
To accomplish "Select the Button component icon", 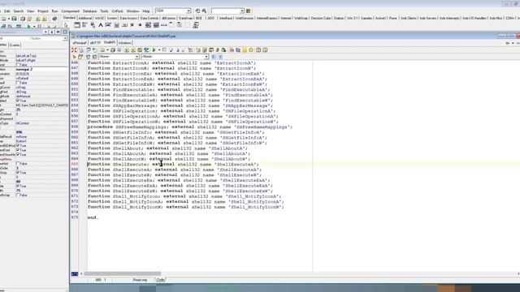I will tap(124, 25).
